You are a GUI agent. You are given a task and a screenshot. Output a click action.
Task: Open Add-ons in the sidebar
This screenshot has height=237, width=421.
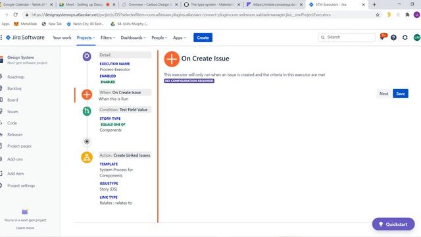15,159
